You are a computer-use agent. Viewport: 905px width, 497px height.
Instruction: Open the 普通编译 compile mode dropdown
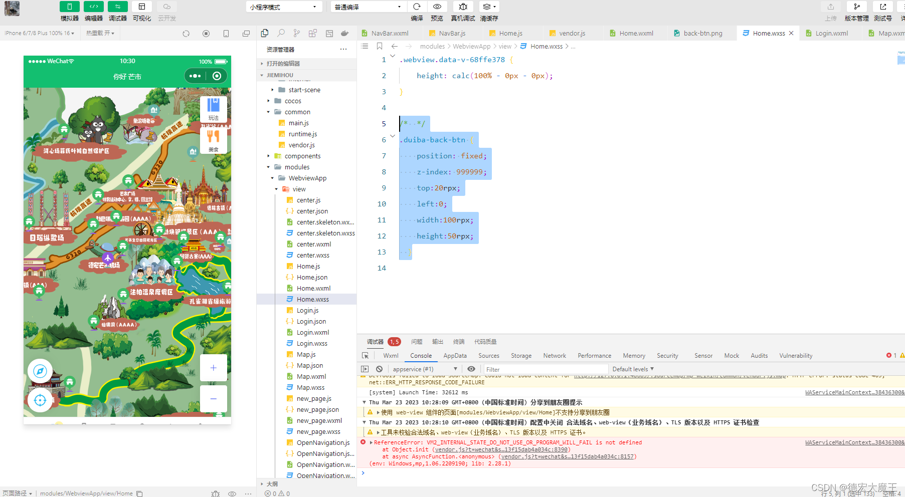(x=368, y=7)
